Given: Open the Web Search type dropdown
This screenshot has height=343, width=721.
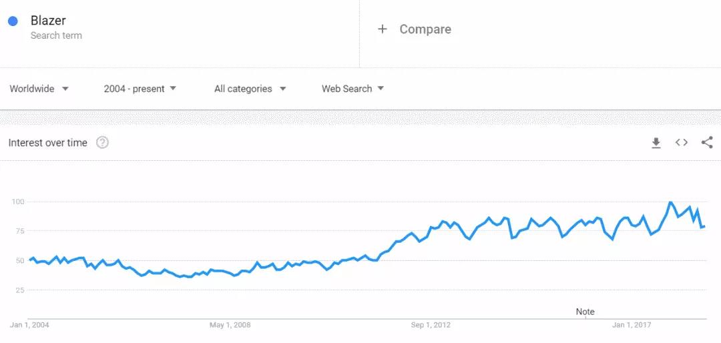Looking at the screenshot, I should 352,89.
